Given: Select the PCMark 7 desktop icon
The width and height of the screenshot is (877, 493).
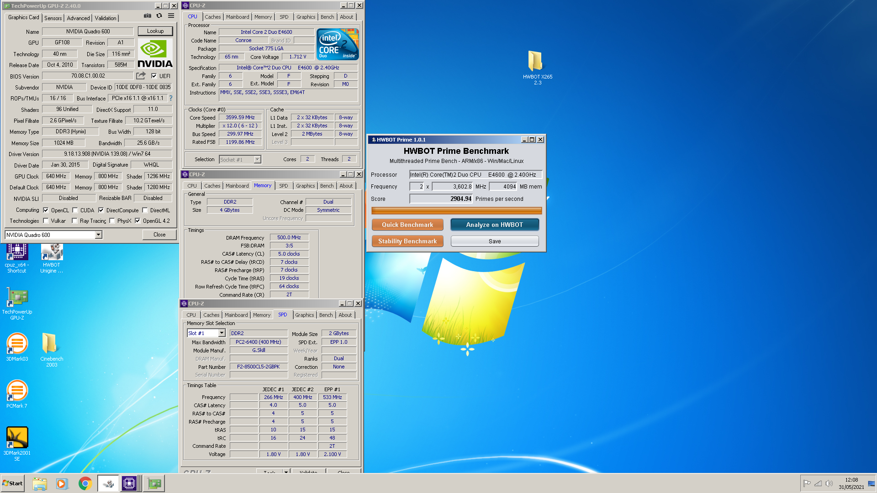Looking at the screenshot, I should pyautogui.click(x=17, y=394).
